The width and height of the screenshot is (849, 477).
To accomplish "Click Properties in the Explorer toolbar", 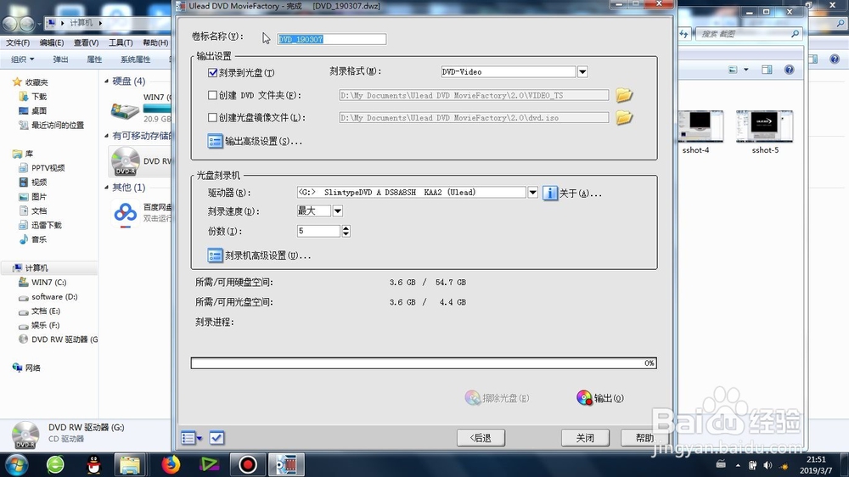I will tap(94, 59).
